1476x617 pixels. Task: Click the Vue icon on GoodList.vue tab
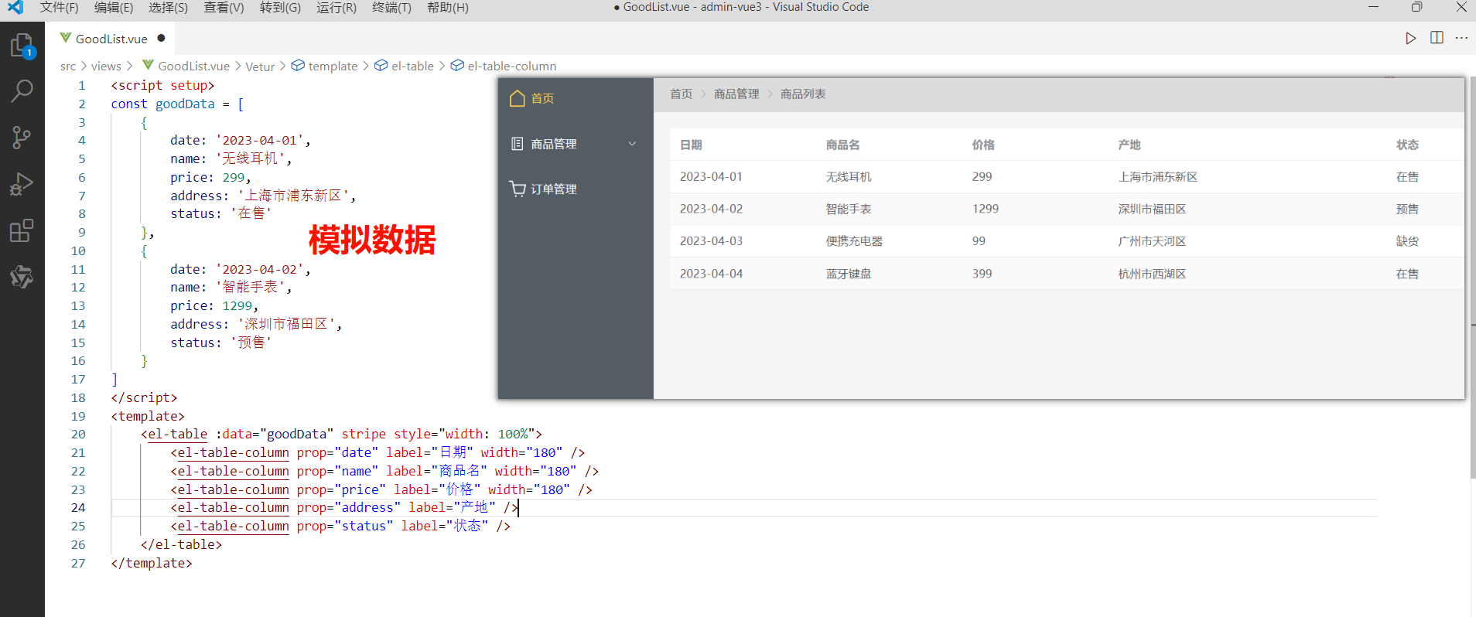(66, 38)
